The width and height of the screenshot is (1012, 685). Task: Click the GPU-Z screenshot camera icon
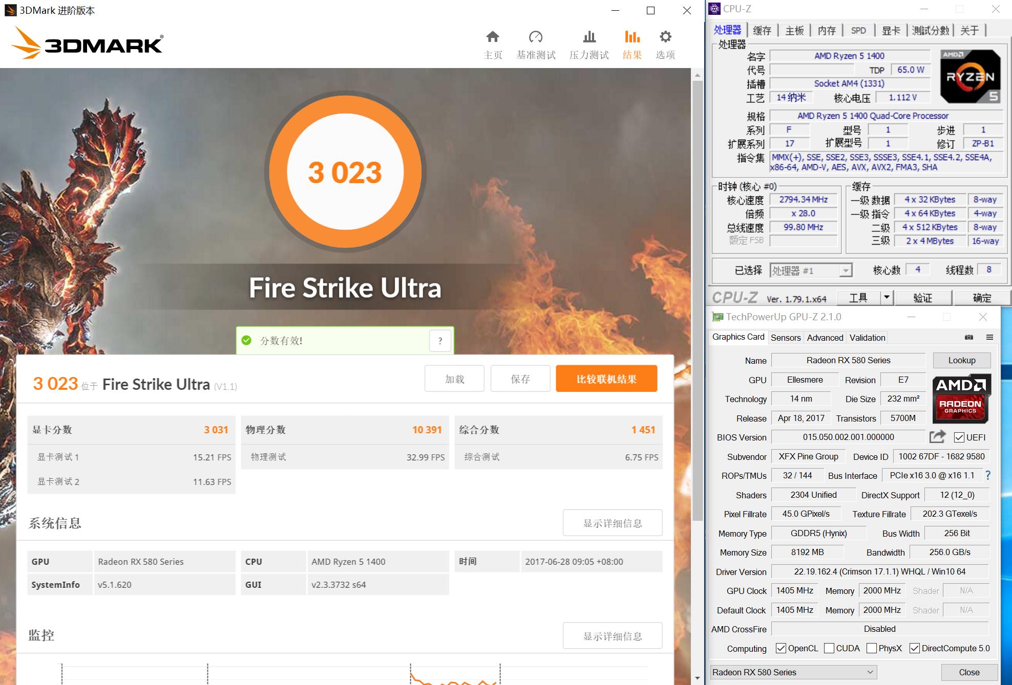click(969, 337)
